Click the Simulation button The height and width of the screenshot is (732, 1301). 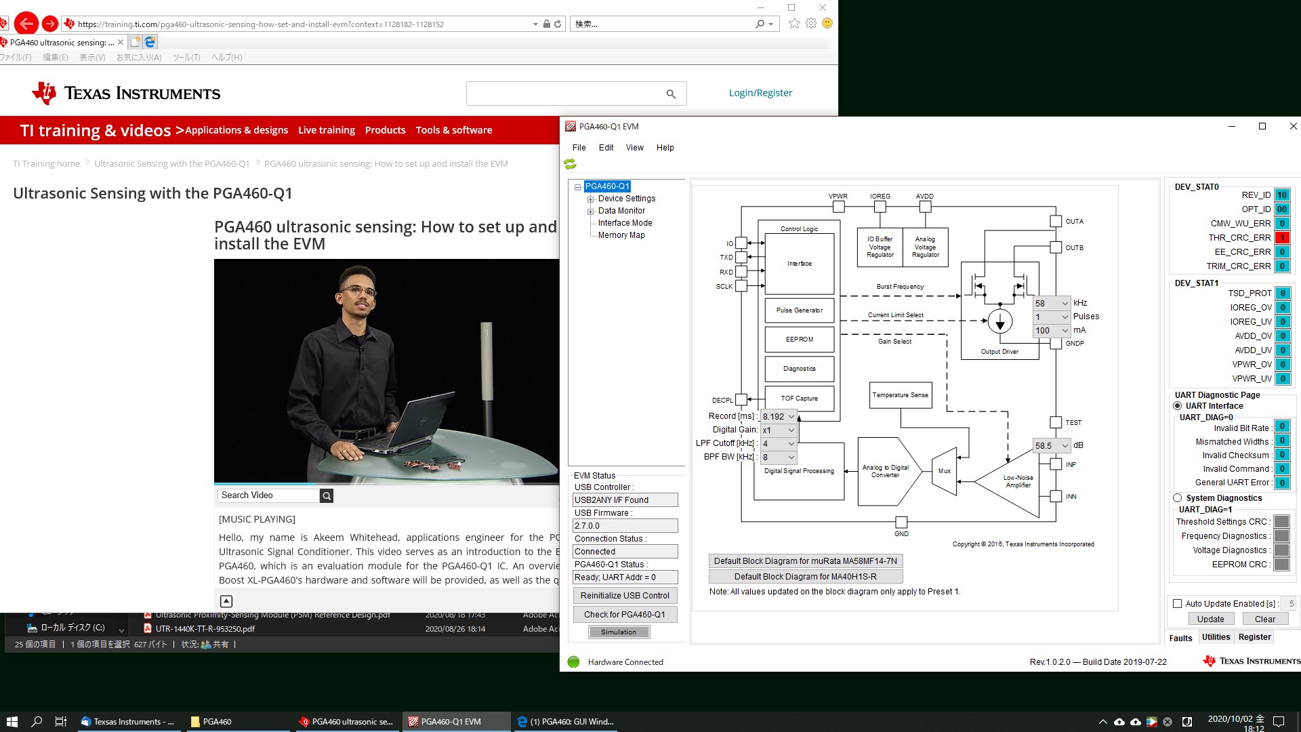pos(619,632)
